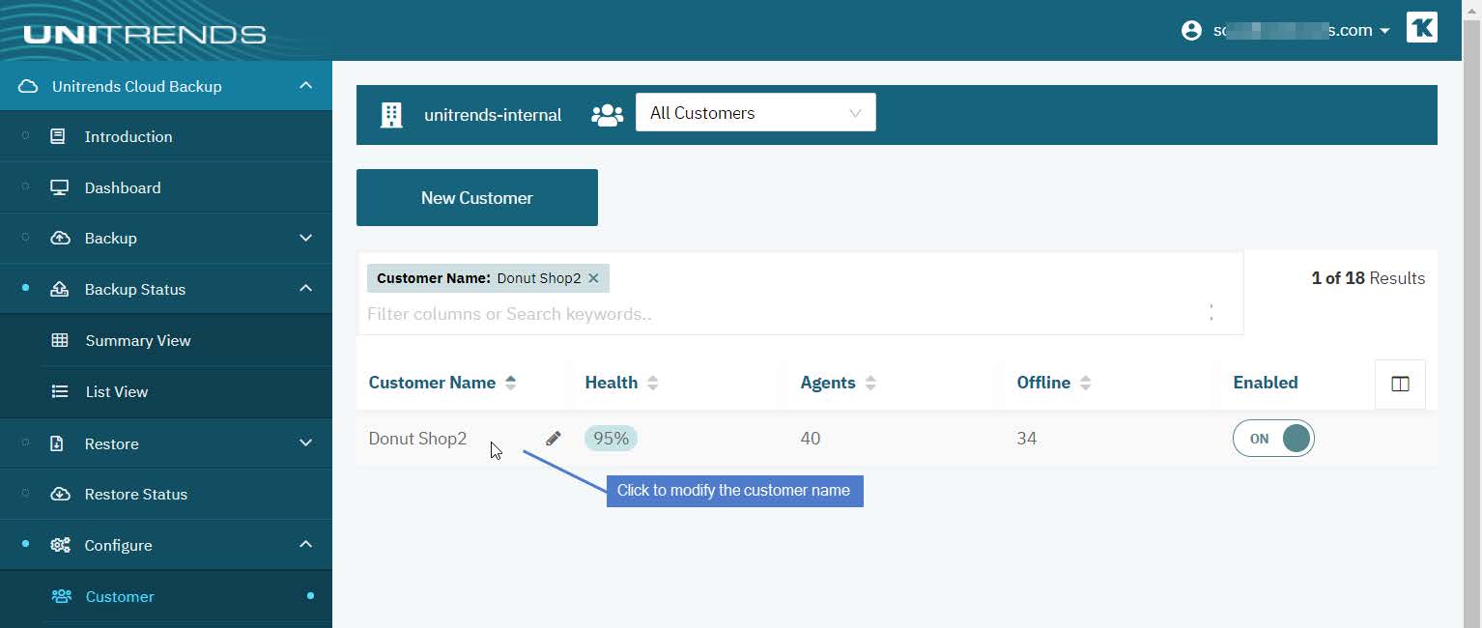Open List View
The width and height of the screenshot is (1482, 628).
(x=117, y=391)
